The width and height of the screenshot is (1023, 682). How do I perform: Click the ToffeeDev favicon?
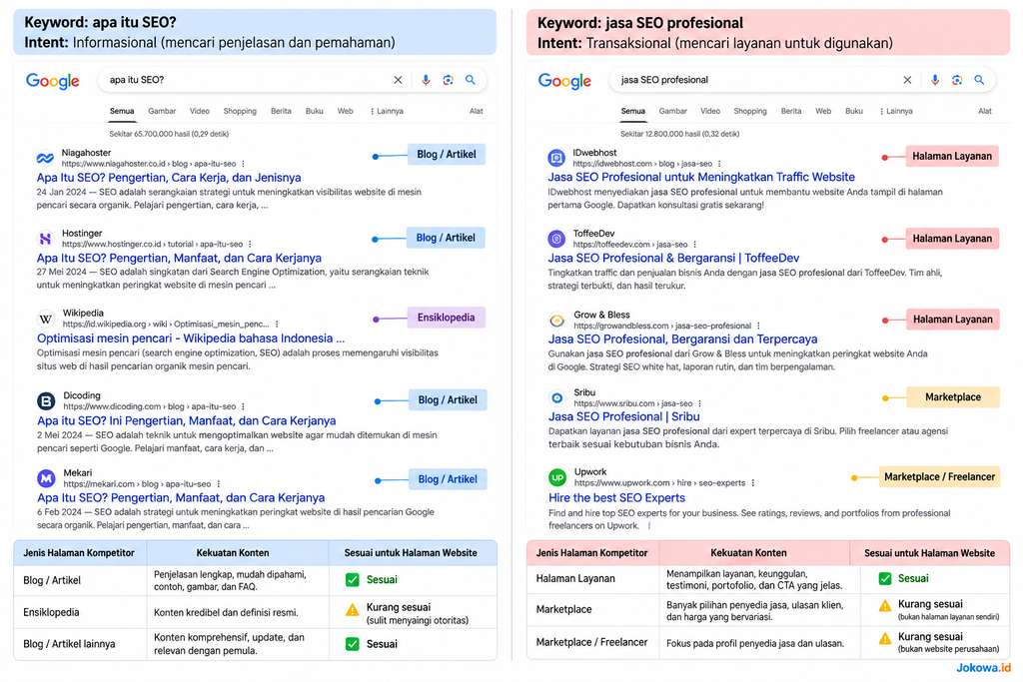(556, 239)
